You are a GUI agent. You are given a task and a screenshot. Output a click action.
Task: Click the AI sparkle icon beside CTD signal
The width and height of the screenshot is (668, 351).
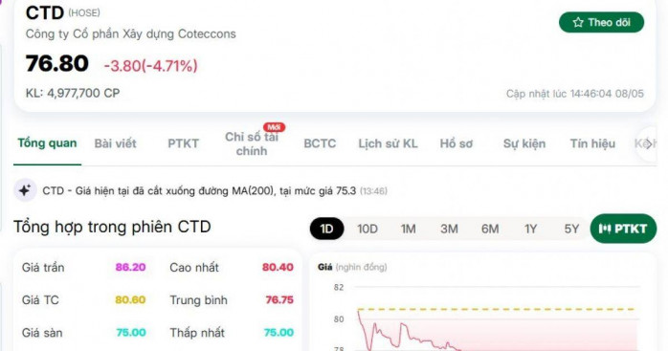25,190
